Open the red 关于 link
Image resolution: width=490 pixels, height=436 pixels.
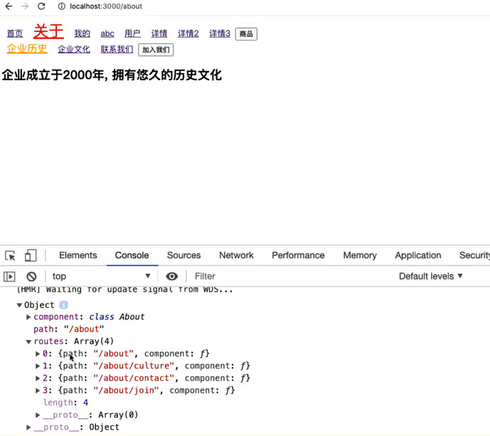click(48, 31)
